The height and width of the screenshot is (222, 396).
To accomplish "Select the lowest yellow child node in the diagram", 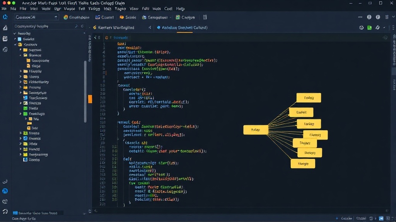I will (303, 163).
